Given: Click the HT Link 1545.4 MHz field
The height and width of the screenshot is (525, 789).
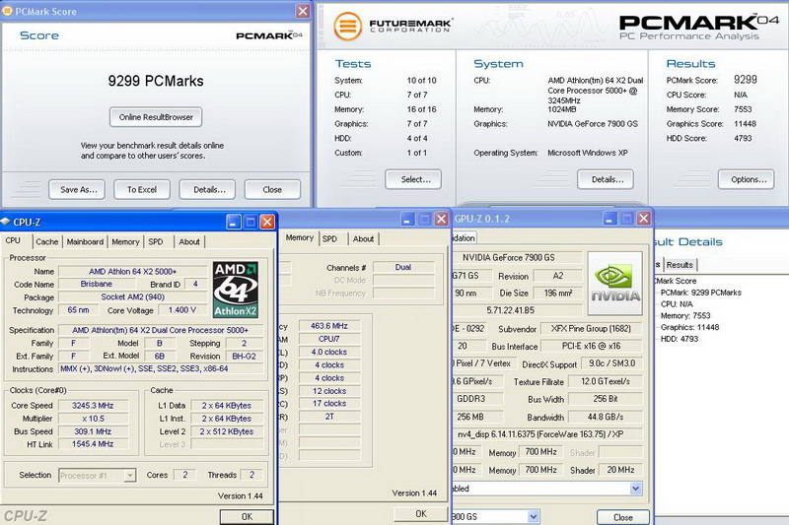Looking at the screenshot, I should (93, 444).
